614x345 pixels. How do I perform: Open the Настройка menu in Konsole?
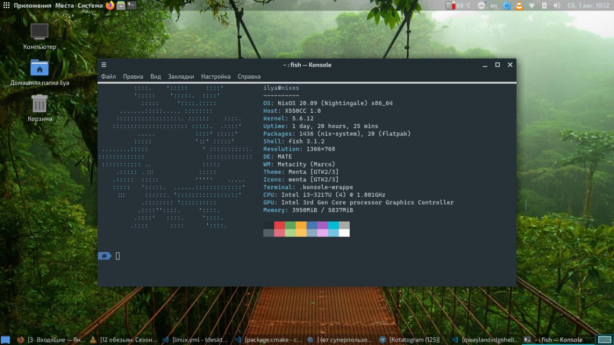click(x=216, y=76)
